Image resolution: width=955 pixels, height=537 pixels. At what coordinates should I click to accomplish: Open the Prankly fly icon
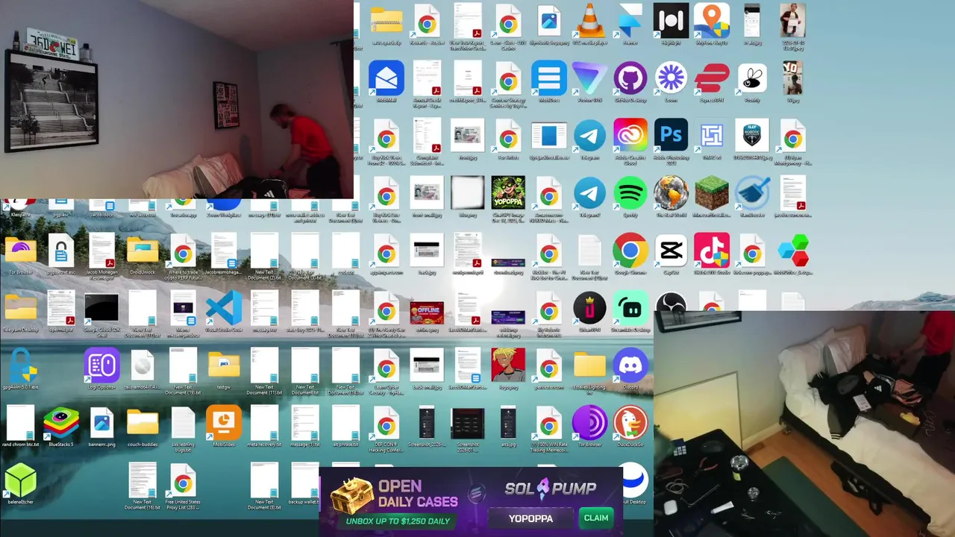coord(752,78)
